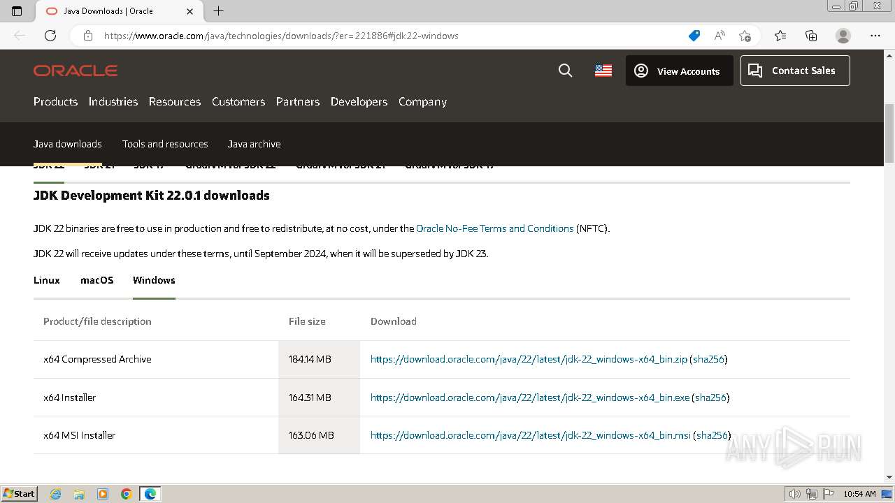Open the Partners menu
Image resolution: width=895 pixels, height=503 pixels.
coord(298,101)
